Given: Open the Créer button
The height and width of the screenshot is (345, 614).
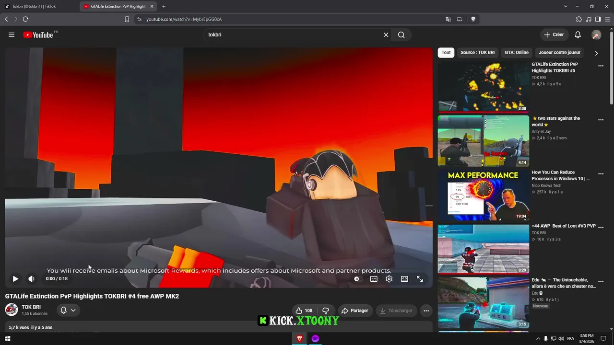Looking at the screenshot, I should (554, 35).
